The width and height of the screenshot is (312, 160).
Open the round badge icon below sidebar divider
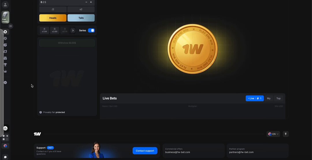(x=5, y=83)
